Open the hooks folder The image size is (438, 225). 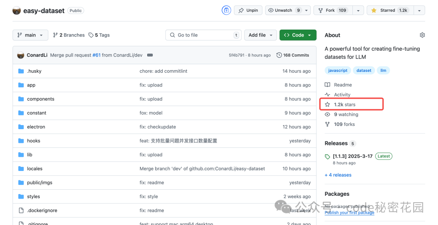[x=34, y=141]
